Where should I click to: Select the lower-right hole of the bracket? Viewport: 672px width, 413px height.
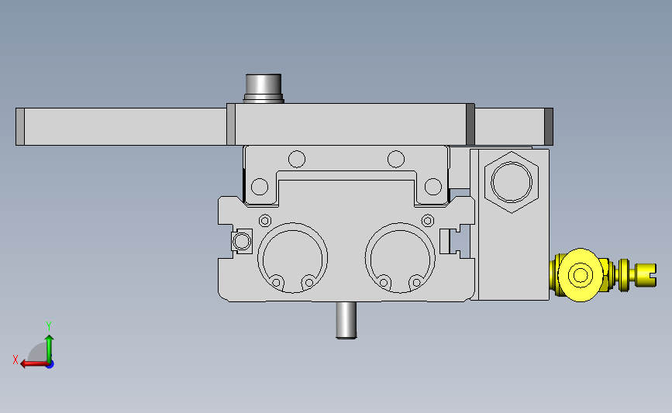point(432,187)
